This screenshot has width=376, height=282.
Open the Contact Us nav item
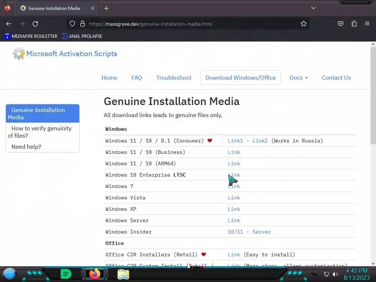click(x=336, y=78)
